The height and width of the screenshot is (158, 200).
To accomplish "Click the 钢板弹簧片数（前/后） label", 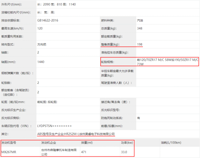I will (x=17, y=73).
